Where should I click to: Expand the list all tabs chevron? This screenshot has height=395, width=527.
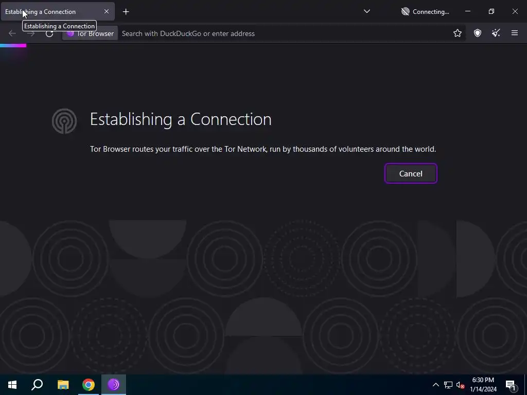point(366,11)
